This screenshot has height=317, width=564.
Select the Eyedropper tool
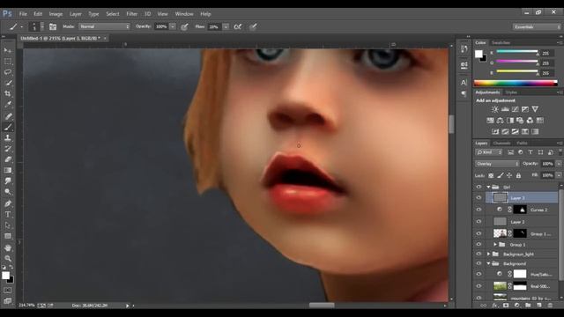[x=8, y=105]
